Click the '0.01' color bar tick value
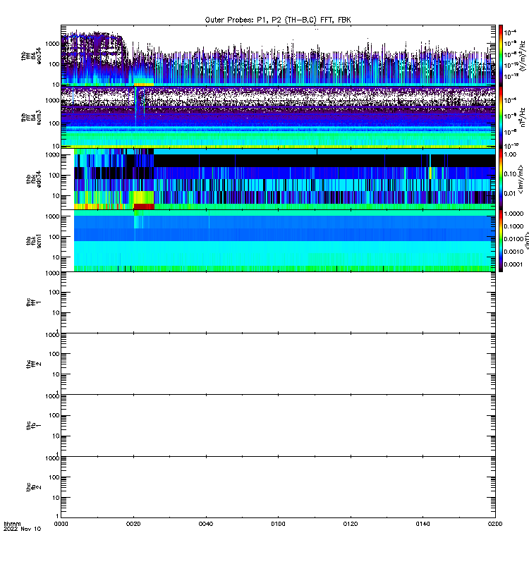This screenshot has height=564, width=529. (510, 193)
